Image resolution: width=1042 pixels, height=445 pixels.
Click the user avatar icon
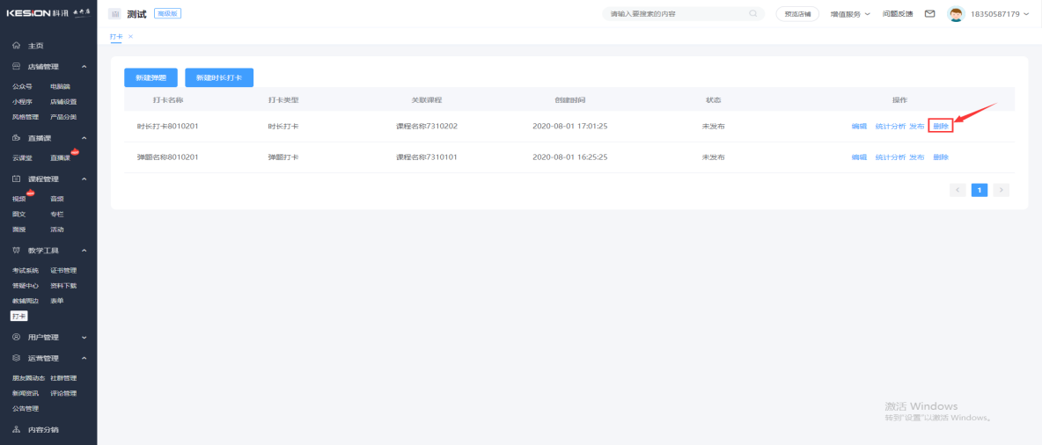pos(956,14)
